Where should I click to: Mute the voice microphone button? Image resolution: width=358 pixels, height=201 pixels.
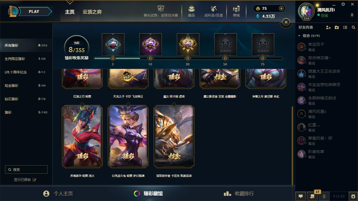324,196
